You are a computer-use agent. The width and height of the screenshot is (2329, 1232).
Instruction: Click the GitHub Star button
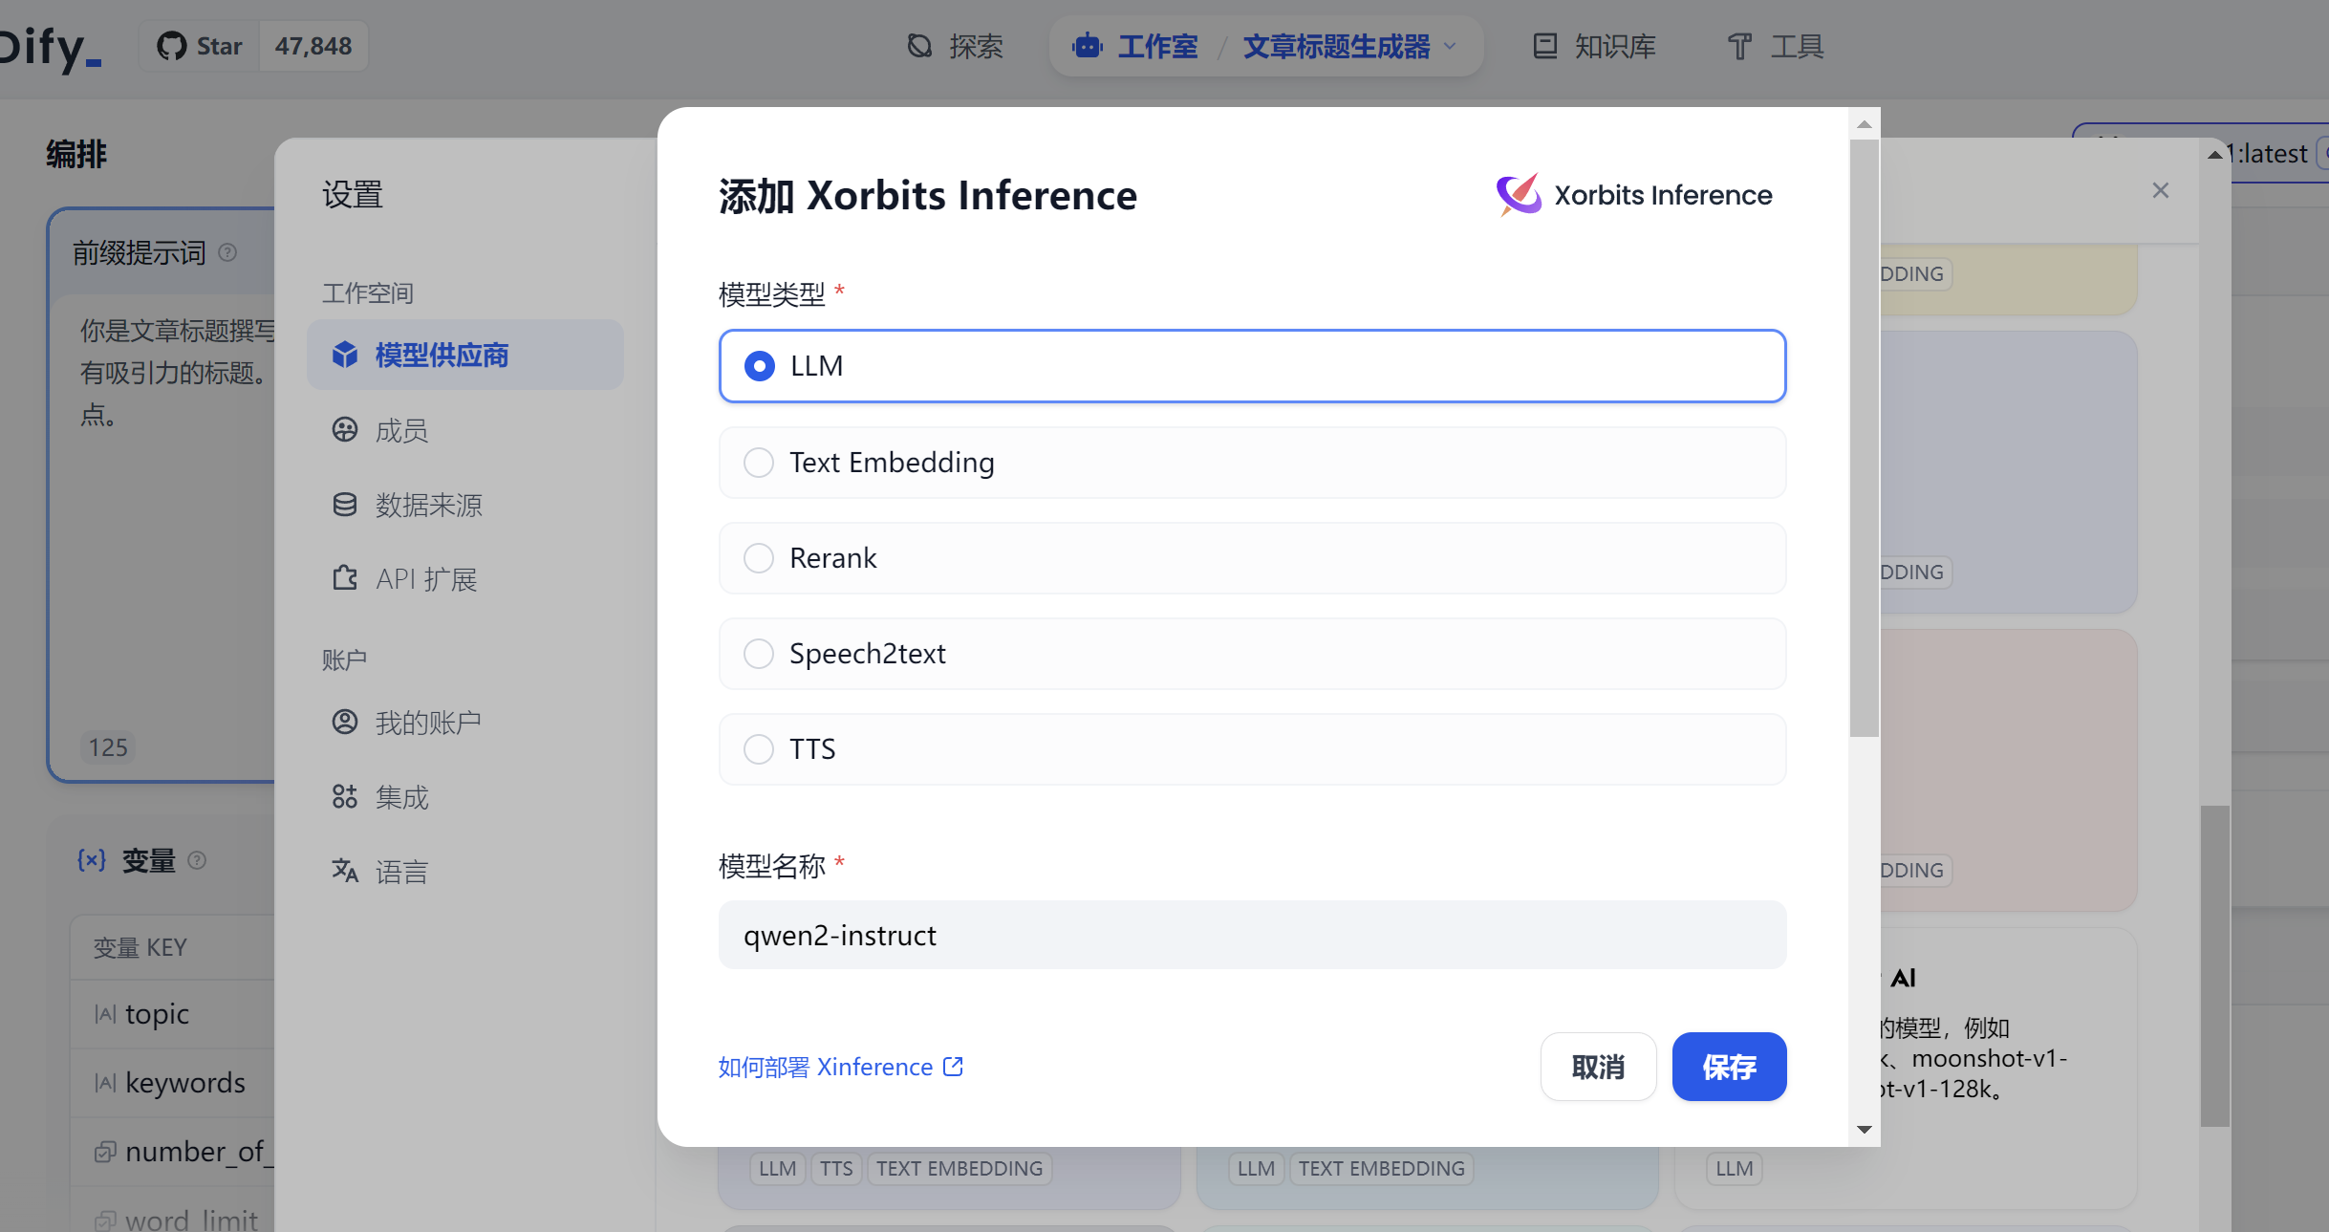(200, 46)
